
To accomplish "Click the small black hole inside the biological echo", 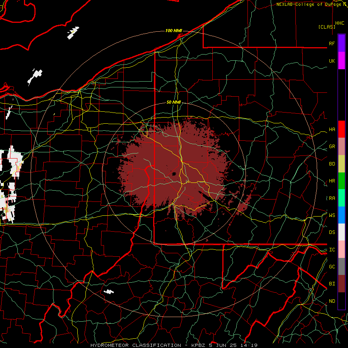I will coord(174,174).
